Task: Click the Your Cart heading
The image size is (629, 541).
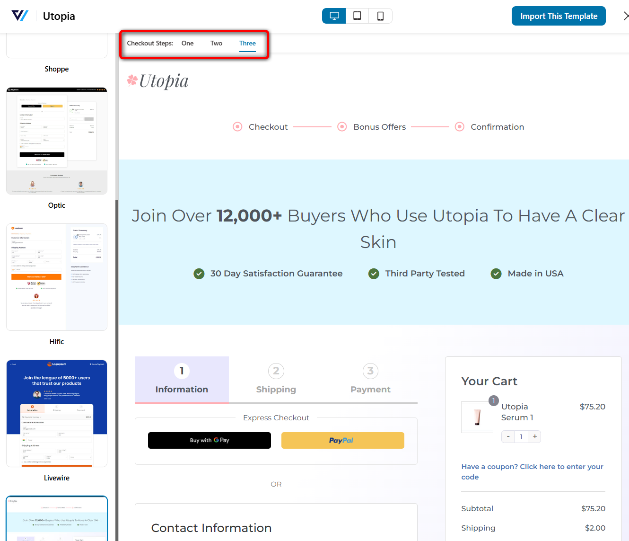Action: [x=489, y=381]
